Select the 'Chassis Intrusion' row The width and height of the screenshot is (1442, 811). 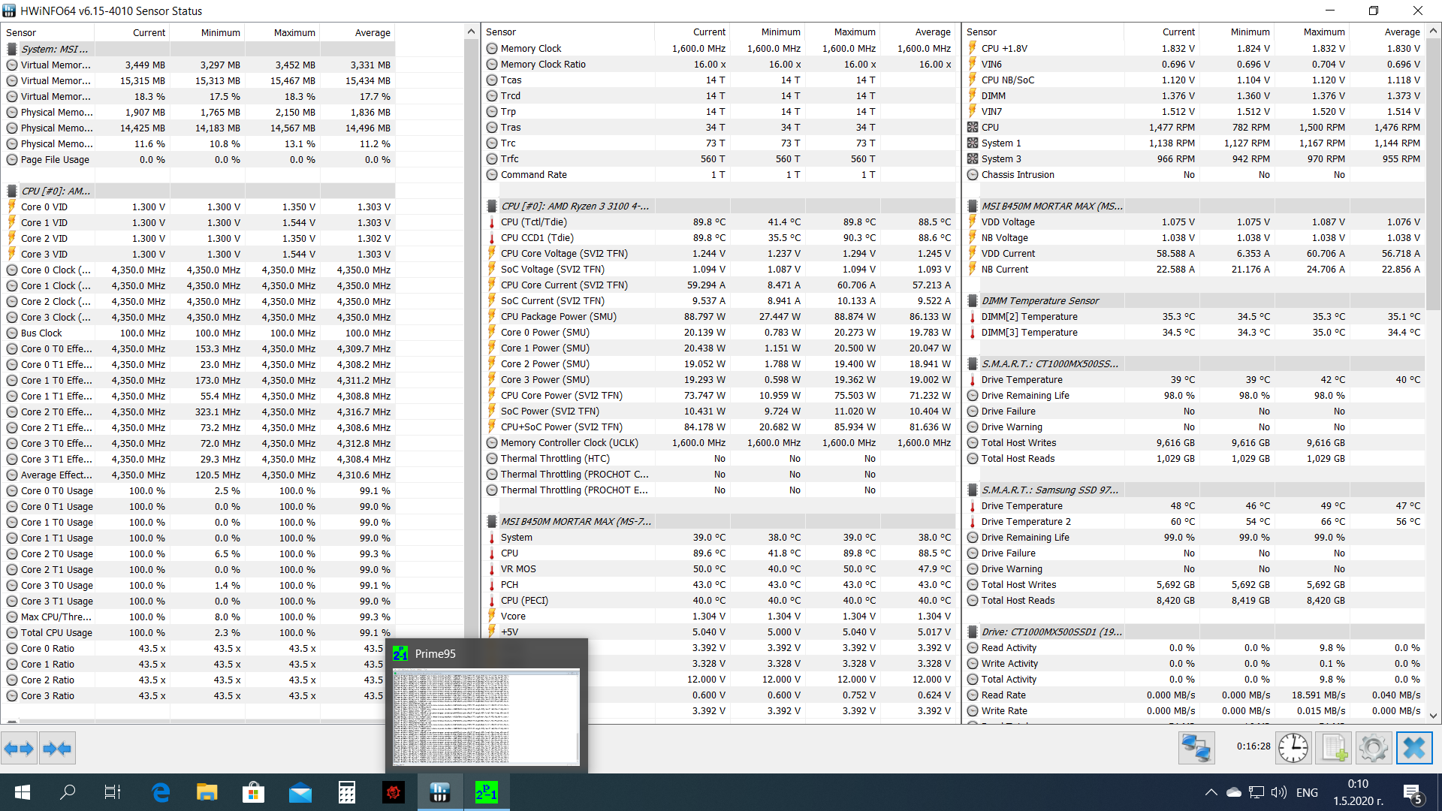click(x=1193, y=174)
